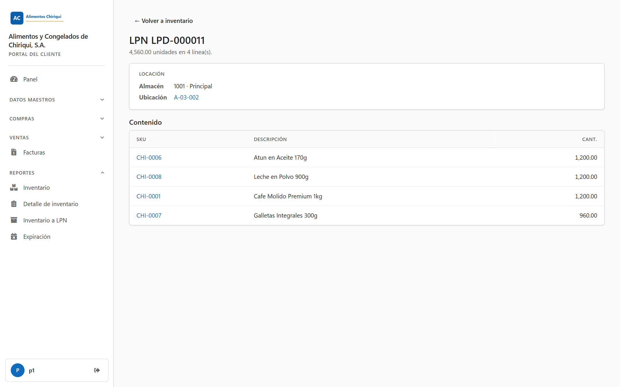Click the AC company logo icon

coord(17,18)
